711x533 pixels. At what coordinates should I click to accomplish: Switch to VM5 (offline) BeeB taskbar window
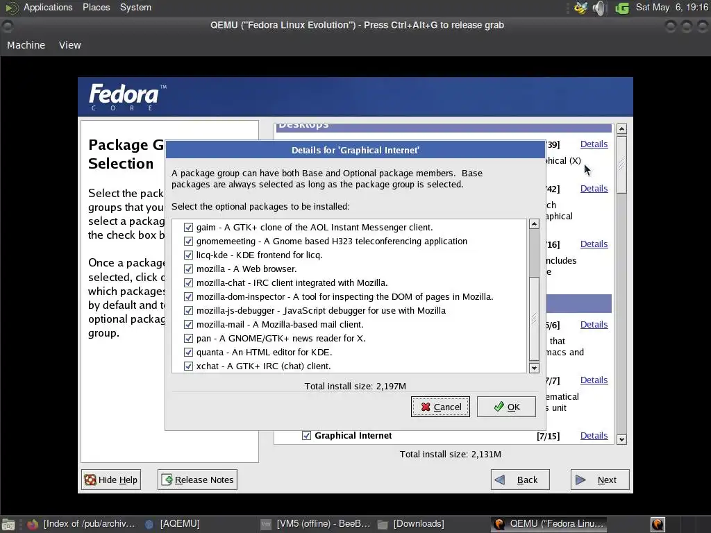coord(316,524)
